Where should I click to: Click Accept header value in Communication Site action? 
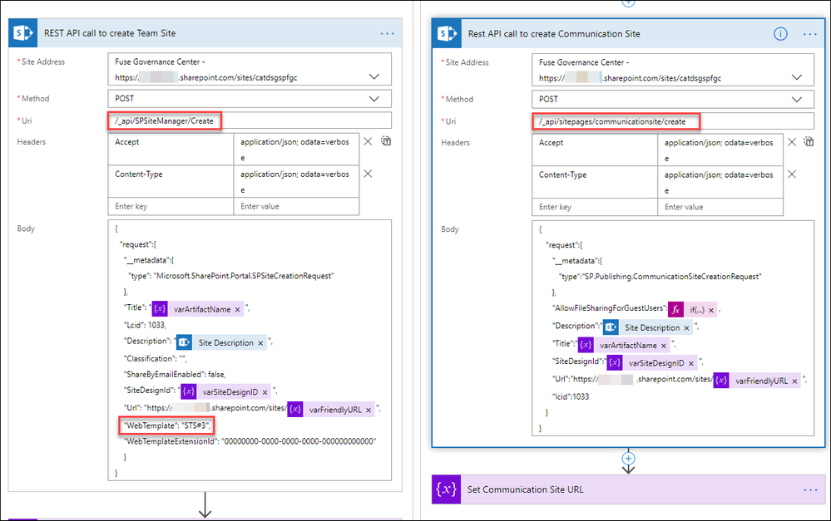(x=720, y=150)
